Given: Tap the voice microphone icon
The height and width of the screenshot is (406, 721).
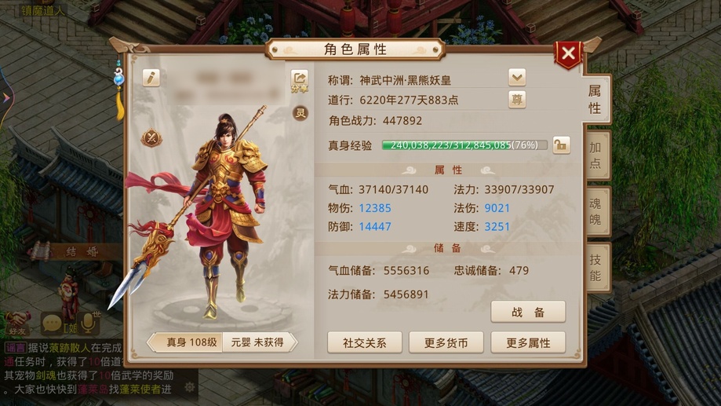Looking at the screenshot, I should click(87, 323).
